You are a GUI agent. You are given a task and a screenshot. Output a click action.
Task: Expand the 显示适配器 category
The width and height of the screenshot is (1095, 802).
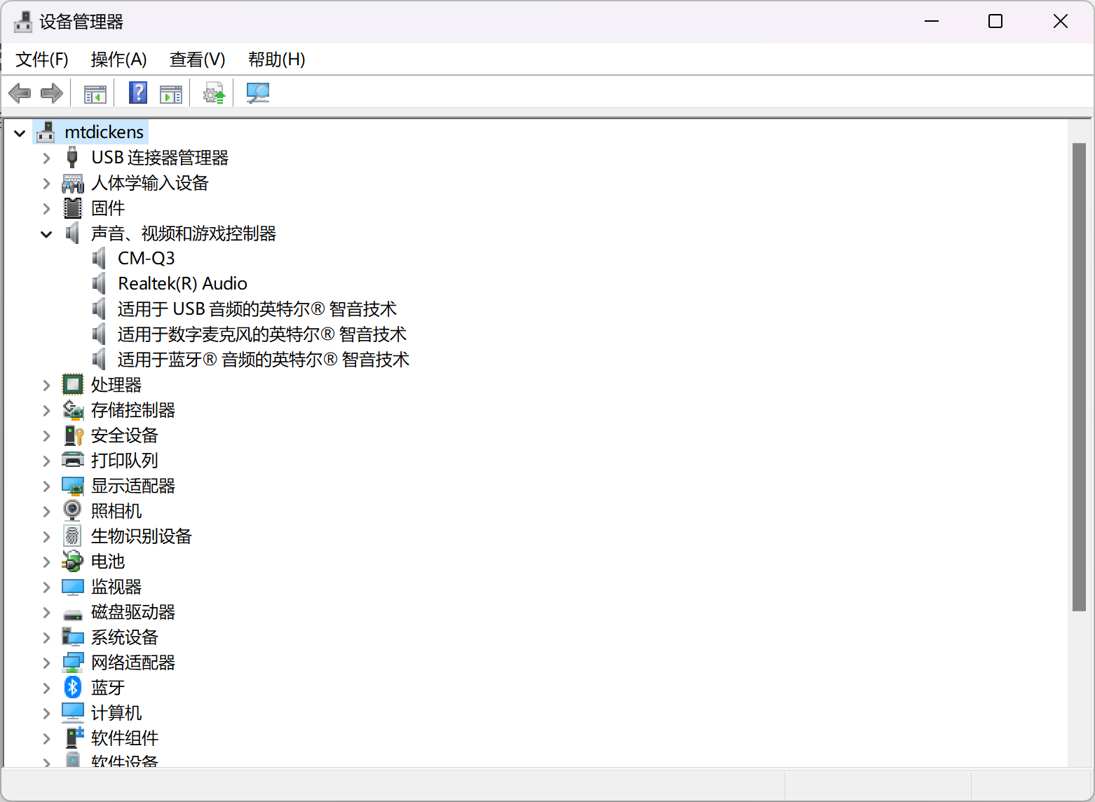[46, 487]
